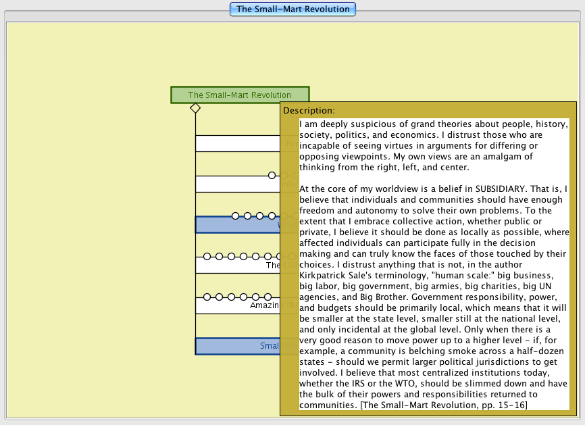The image size is (585, 425).
Task: Click the second white bar from the top
Action: pos(237,184)
